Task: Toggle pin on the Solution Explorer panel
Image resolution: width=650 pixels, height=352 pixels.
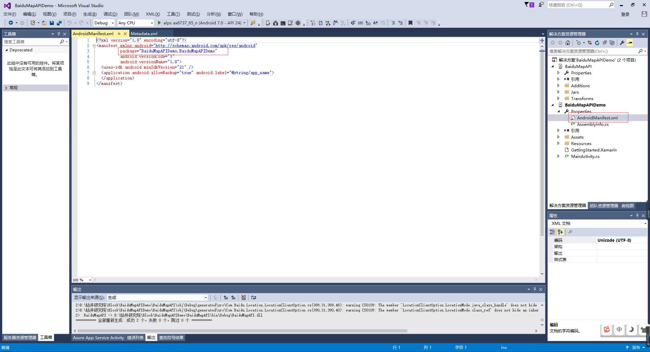Action: click(x=637, y=34)
